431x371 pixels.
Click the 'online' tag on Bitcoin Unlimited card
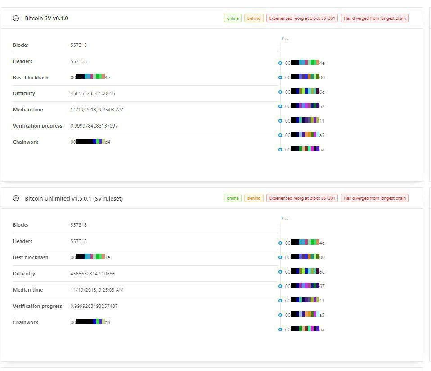click(233, 198)
